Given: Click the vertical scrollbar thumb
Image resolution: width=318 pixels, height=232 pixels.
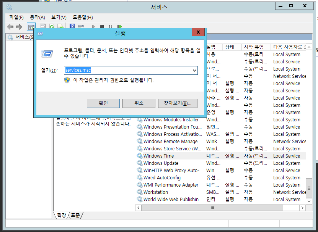Looking at the screenshot, I should [309, 188].
